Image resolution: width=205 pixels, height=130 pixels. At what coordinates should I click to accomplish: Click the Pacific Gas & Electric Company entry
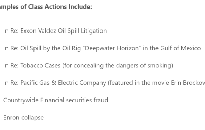point(104,83)
